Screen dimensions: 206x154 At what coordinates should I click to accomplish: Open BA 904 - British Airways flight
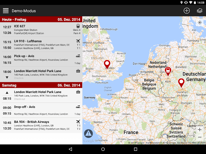(x=41, y=125)
